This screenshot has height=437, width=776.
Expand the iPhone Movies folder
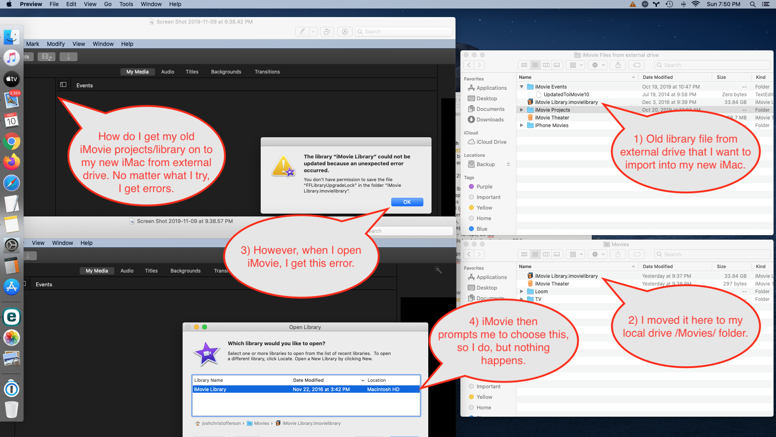tap(522, 125)
